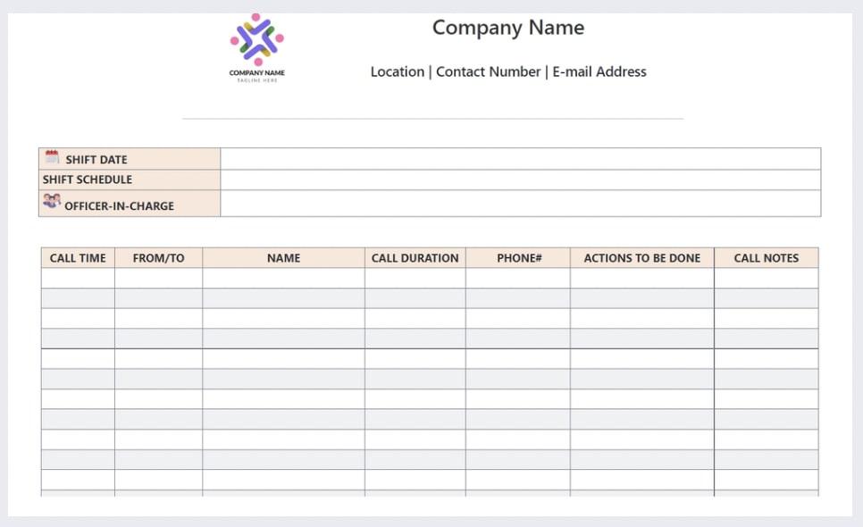Image resolution: width=863 pixels, height=527 pixels.
Task: Select the Phone# column header
Action: pyautogui.click(x=519, y=258)
